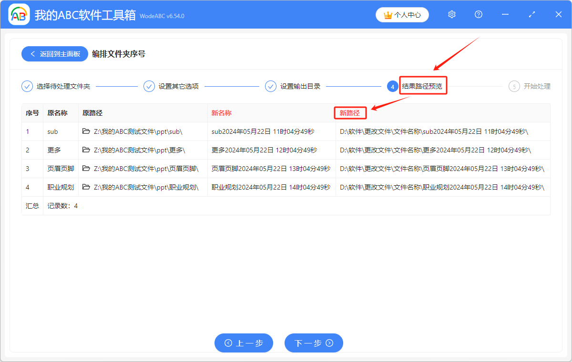Image resolution: width=572 pixels, height=362 pixels.
Task: Click the 上一步 button
Action: pos(244,343)
